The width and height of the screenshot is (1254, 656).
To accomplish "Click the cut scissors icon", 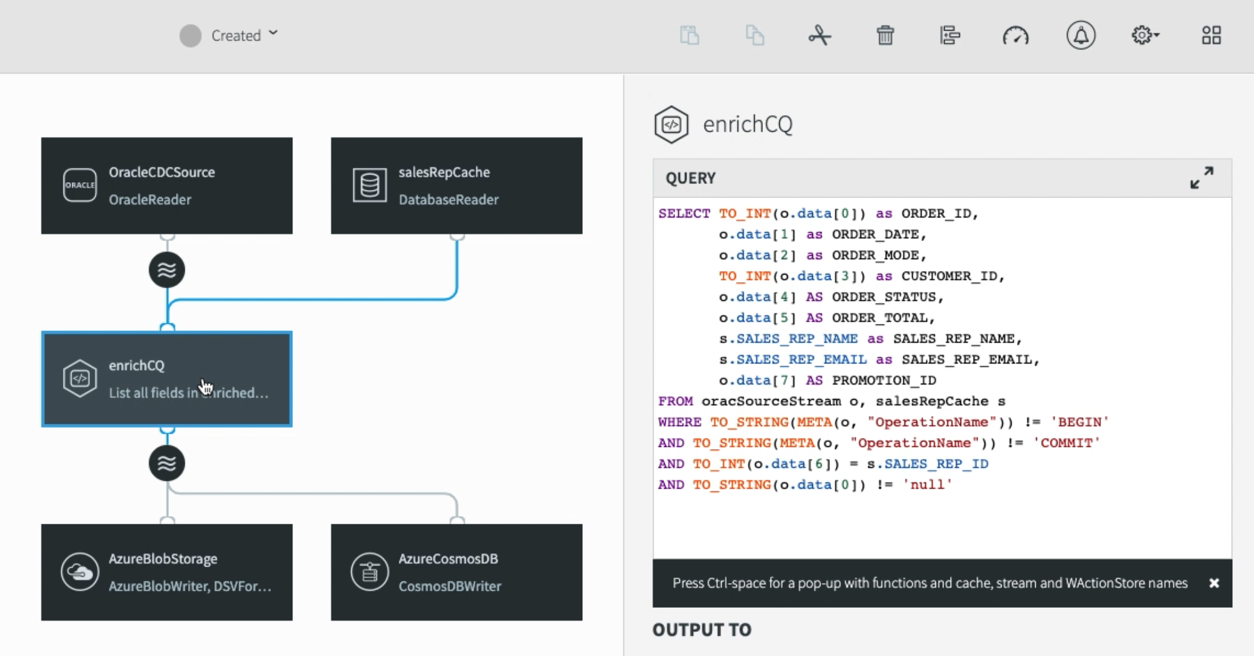I will pyautogui.click(x=819, y=35).
